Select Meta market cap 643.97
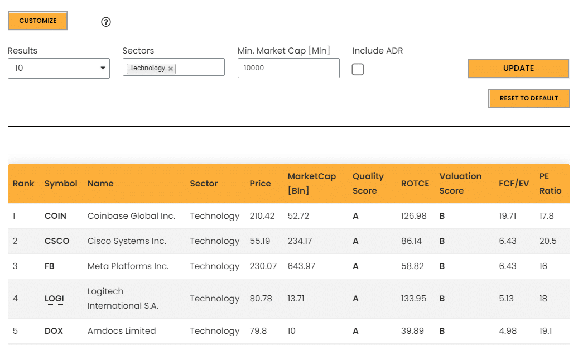Image resolution: width=578 pixels, height=345 pixels. [301, 266]
